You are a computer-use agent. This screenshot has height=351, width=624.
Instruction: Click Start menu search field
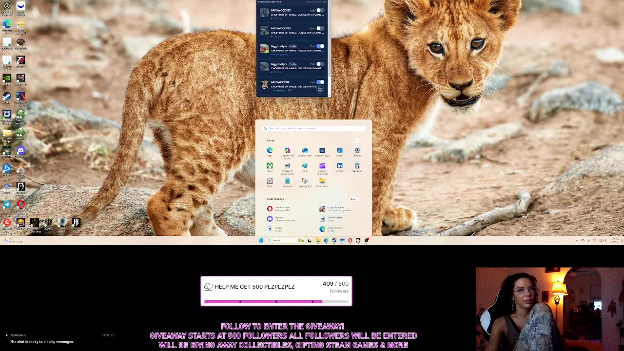point(313,128)
